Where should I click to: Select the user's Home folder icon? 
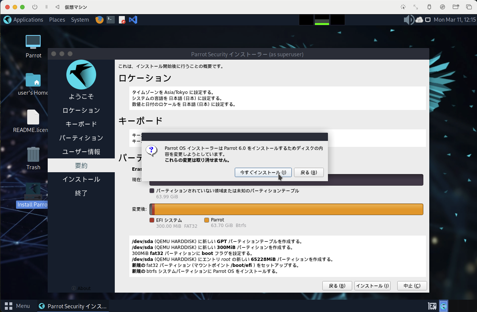(33, 79)
